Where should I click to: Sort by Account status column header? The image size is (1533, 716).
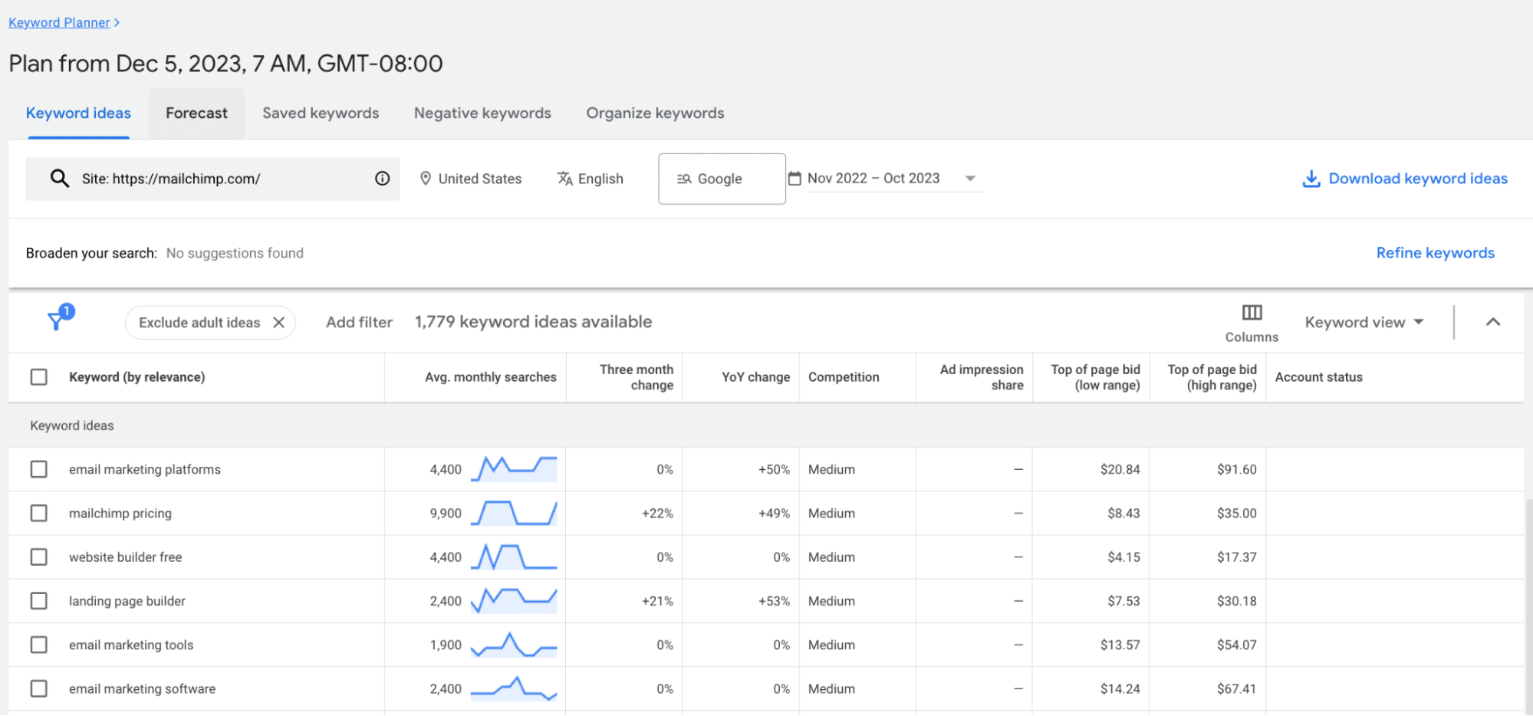[1318, 377]
